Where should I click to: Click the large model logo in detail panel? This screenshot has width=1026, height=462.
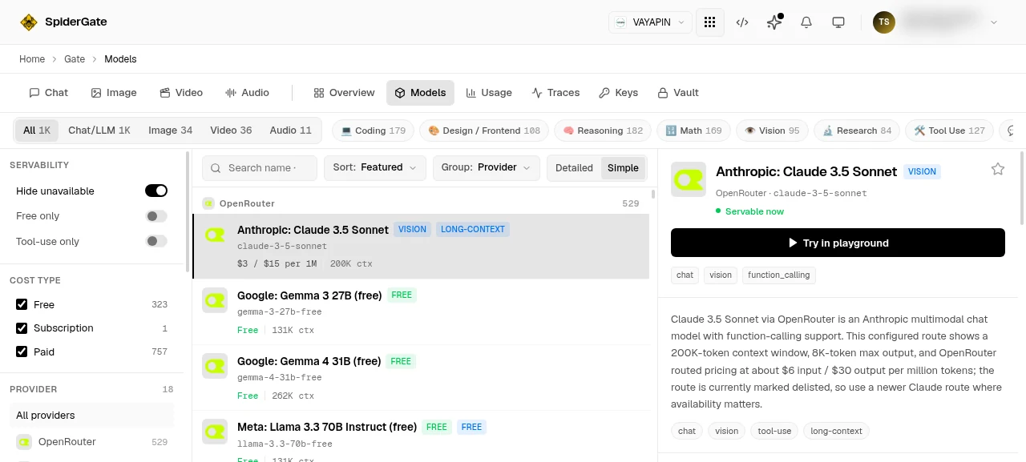coord(689,179)
